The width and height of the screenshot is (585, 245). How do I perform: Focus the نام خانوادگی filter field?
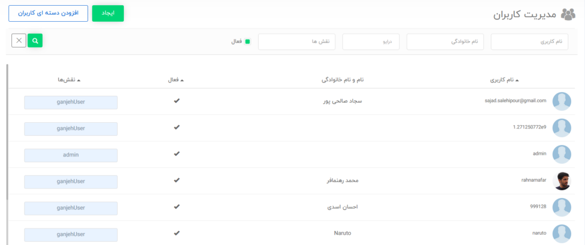(x=445, y=41)
